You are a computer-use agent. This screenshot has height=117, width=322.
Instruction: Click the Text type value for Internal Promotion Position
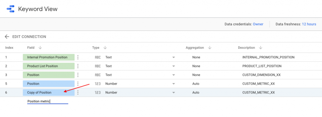108,57
